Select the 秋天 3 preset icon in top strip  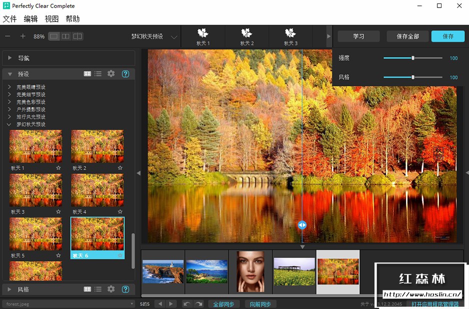coord(290,36)
